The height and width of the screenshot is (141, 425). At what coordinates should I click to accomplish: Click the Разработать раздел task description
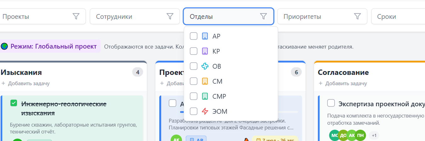[x=231, y=124]
